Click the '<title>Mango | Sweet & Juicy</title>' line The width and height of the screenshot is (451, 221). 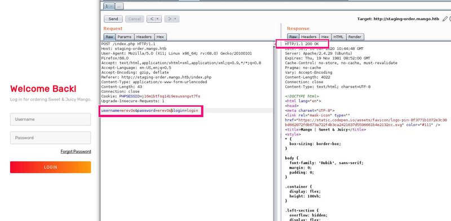tap(326, 130)
